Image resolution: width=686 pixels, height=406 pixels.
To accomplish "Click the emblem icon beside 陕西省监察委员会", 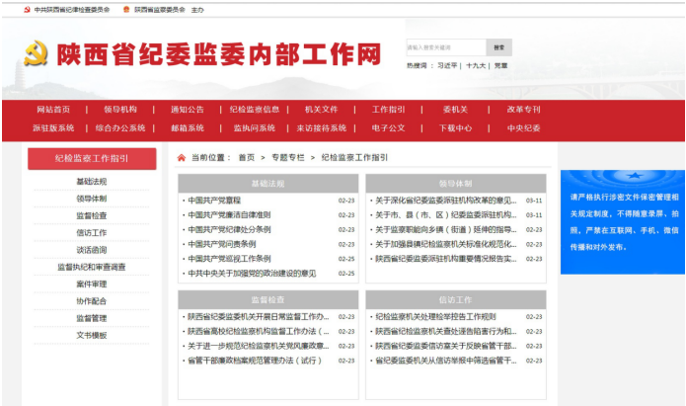I will [125, 9].
